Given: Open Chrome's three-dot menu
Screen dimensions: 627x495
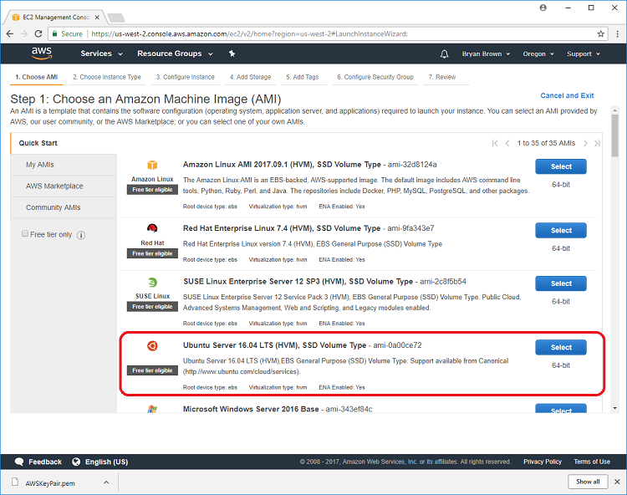Looking at the screenshot, I should pos(618,34).
